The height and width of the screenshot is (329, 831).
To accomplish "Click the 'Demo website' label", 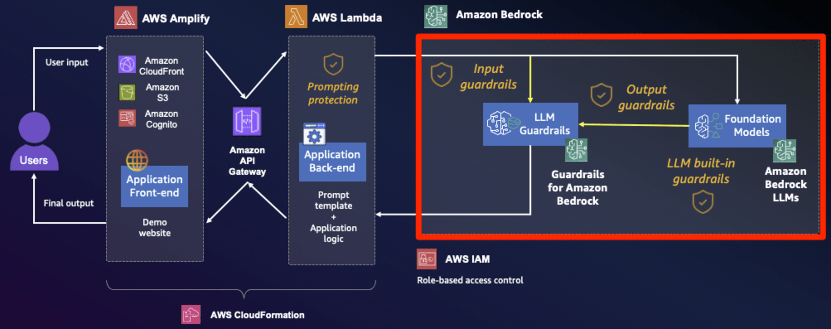I will pos(155,228).
